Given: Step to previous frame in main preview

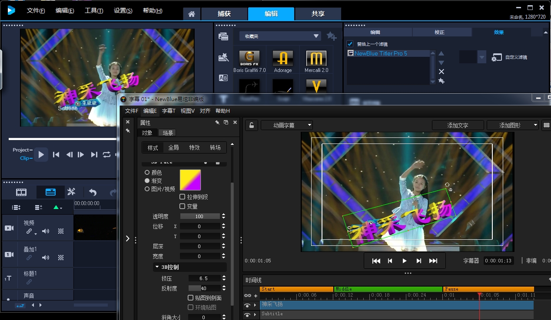Looking at the screenshot, I should click(69, 154).
